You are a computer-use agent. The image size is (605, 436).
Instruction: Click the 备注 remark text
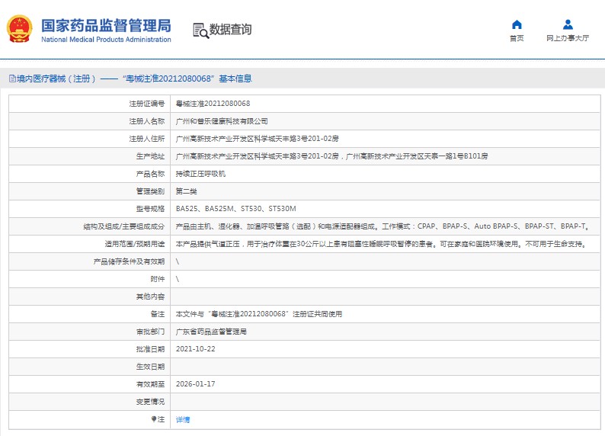[258, 314]
